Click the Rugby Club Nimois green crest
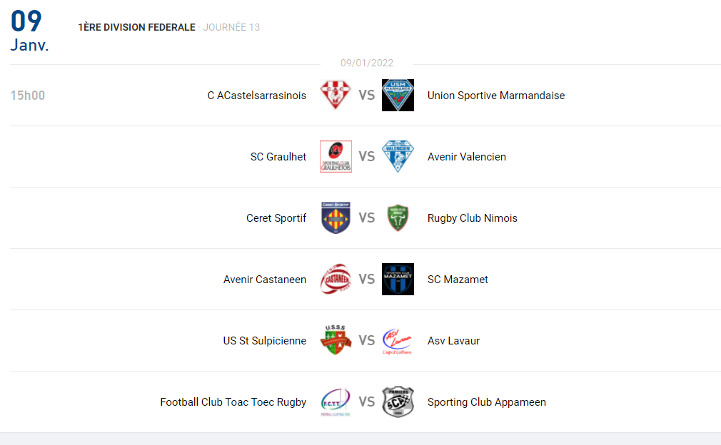This screenshot has width=721, height=445. tap(398, 218)
